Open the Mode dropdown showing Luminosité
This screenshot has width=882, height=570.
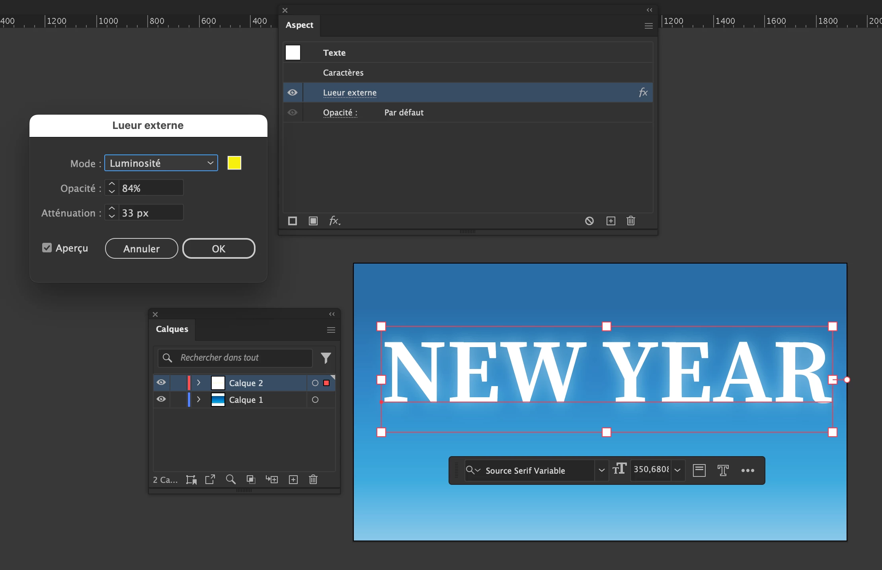161,163
